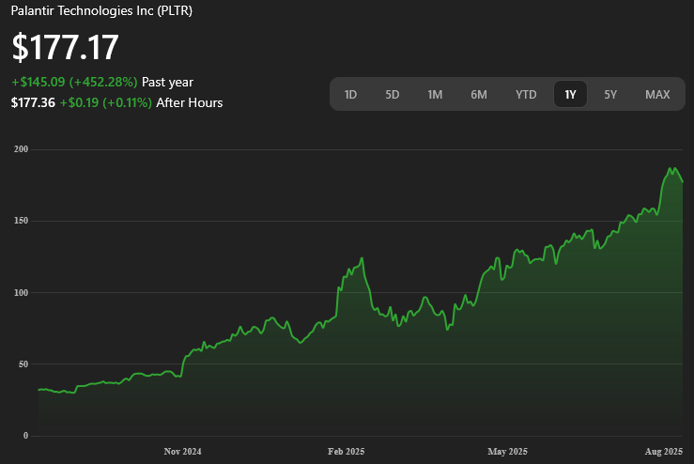
Task: Click the After Hours label
Action: pyautogui.click(x=190, y=102)
